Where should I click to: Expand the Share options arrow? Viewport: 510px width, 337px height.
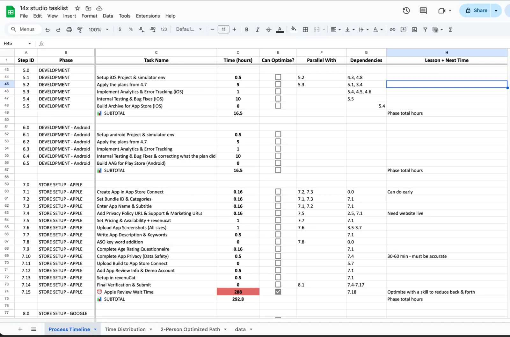pos(496,10)
